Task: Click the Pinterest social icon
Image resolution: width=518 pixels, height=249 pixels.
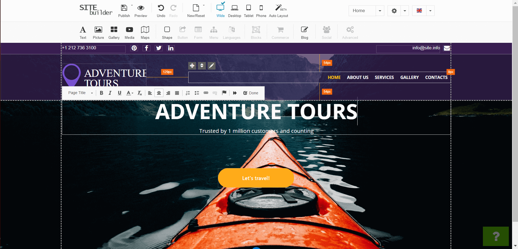Action: [x=134, y=48]
